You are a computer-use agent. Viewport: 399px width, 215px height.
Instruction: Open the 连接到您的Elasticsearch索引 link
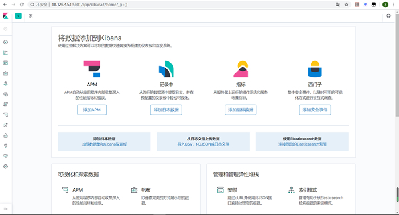pyautogui.click(x=302, y=144)
